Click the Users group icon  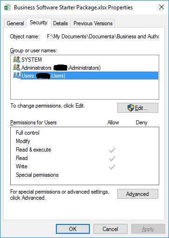pyautogui.click(x=17, y=75)
